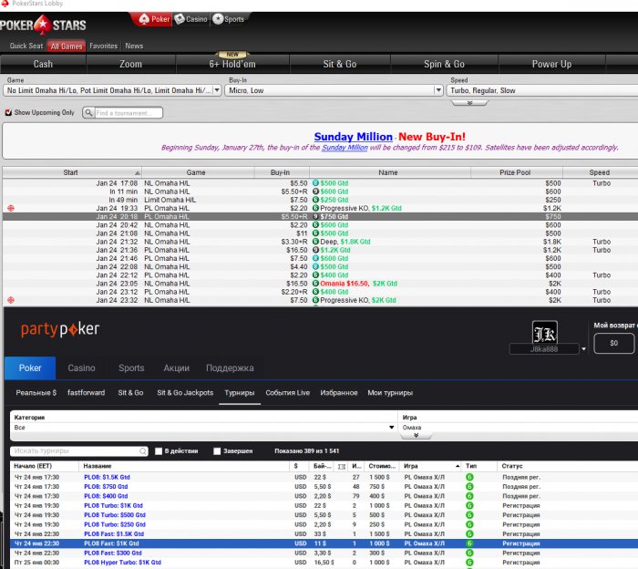Click the knockout target icon on the Jan 24 23:32 row

(11, 300)
